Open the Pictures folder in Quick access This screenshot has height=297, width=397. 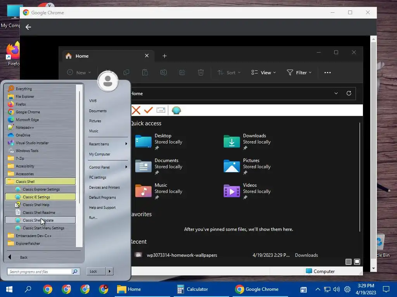click(247, 166)
